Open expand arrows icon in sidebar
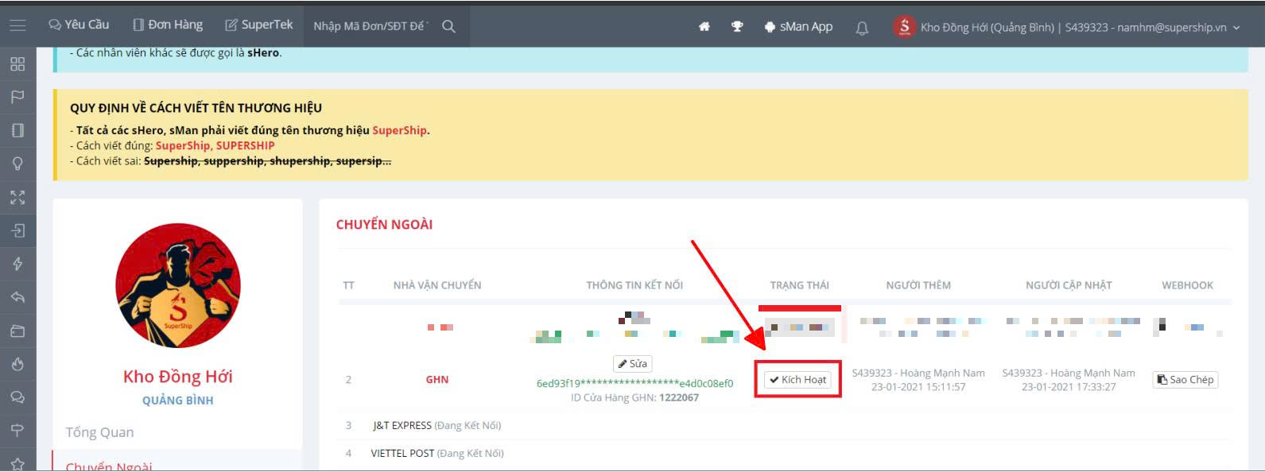The height and width of the screenshot is (472, 1265). pos(17,197)
